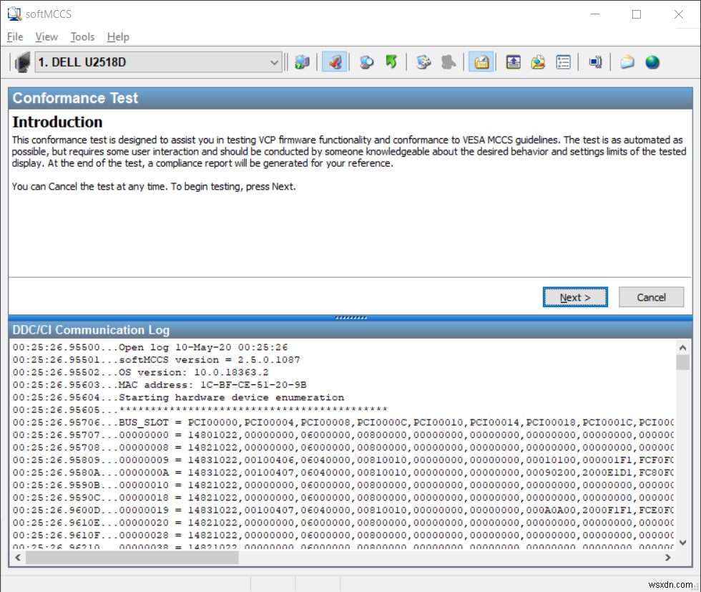The width and height of the screenshot is (701, 592).
Task: Open the Tools menu
Action: click(82, 37)
